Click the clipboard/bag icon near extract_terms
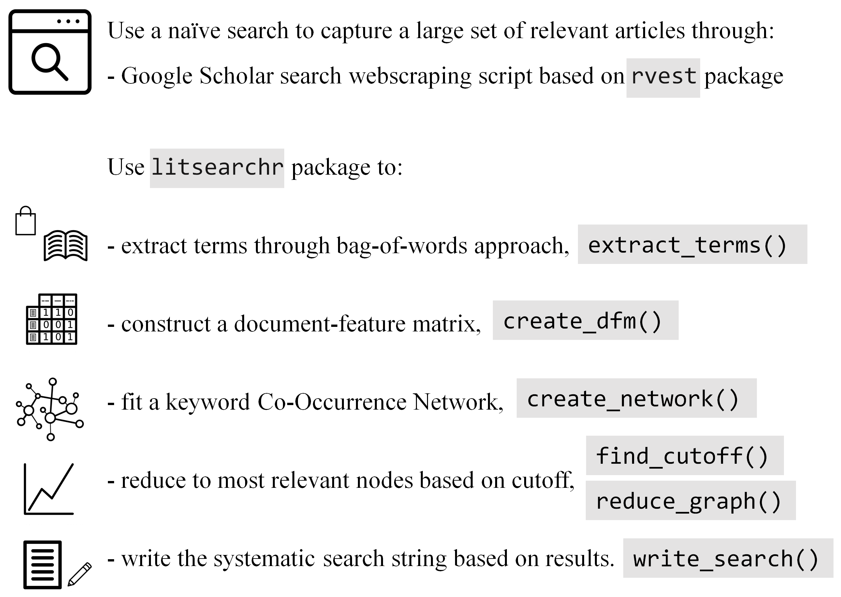The height and width of the screenshot is (597, 841). (x=26, y=220)
